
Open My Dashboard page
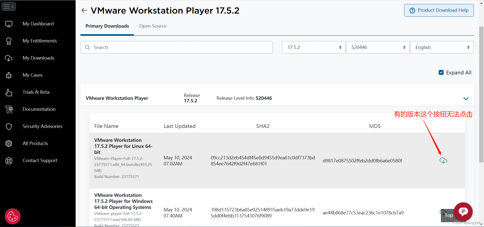pyautogui.click(x=38, y=24)
